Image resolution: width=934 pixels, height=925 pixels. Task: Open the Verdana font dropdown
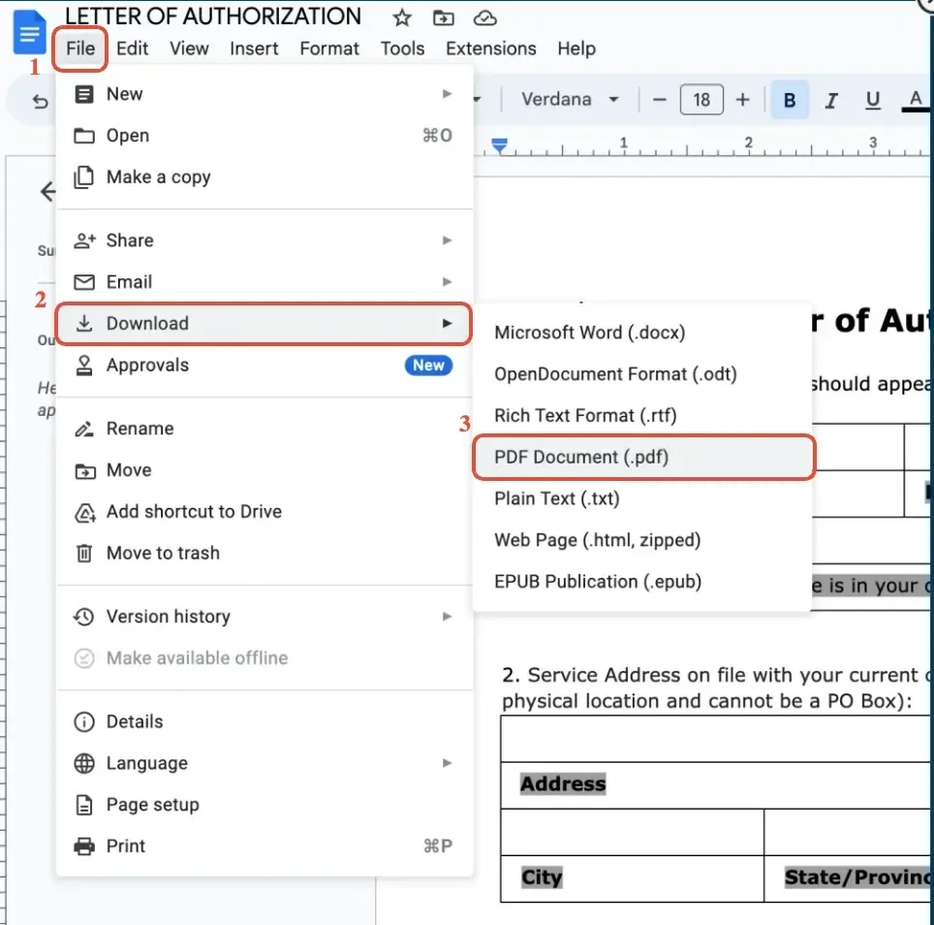click(x=570, y=99)
